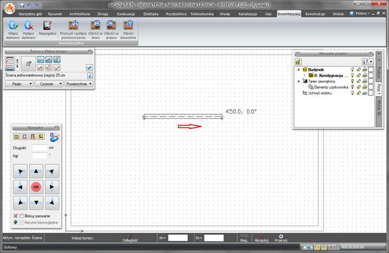389x253 pixels.
Task: Click the Akceptuj button in status bar
Action: (x=262, y=238)
